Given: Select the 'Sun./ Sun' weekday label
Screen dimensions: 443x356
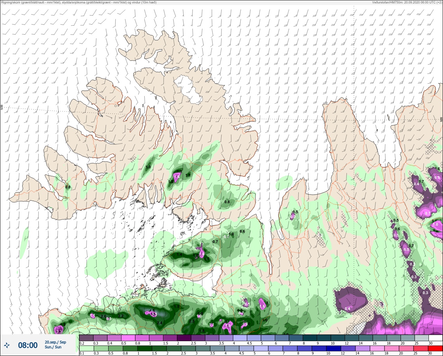Looking at the screenshot, I should [x=53, y=347].
